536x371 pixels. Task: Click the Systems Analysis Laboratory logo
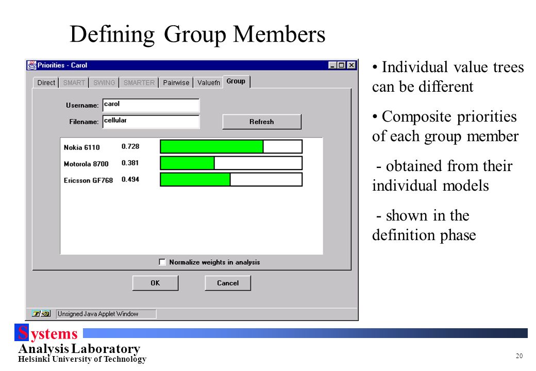[81, 343]
